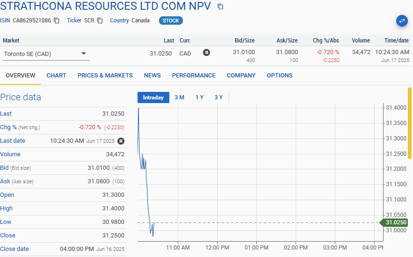This screenshot has height=257, width=413.
Task: Click the 31.0100 bid value in market row
Action: 244,52
